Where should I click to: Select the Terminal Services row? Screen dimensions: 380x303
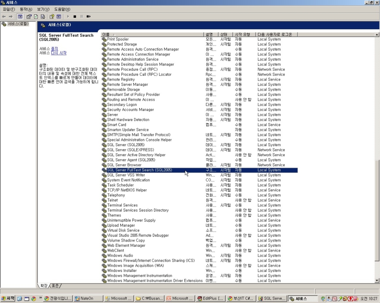[199, 205]
